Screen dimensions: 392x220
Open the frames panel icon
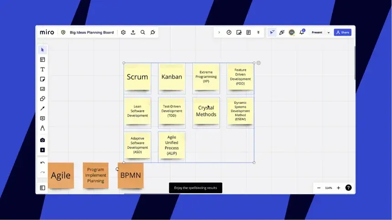[42, 188]
